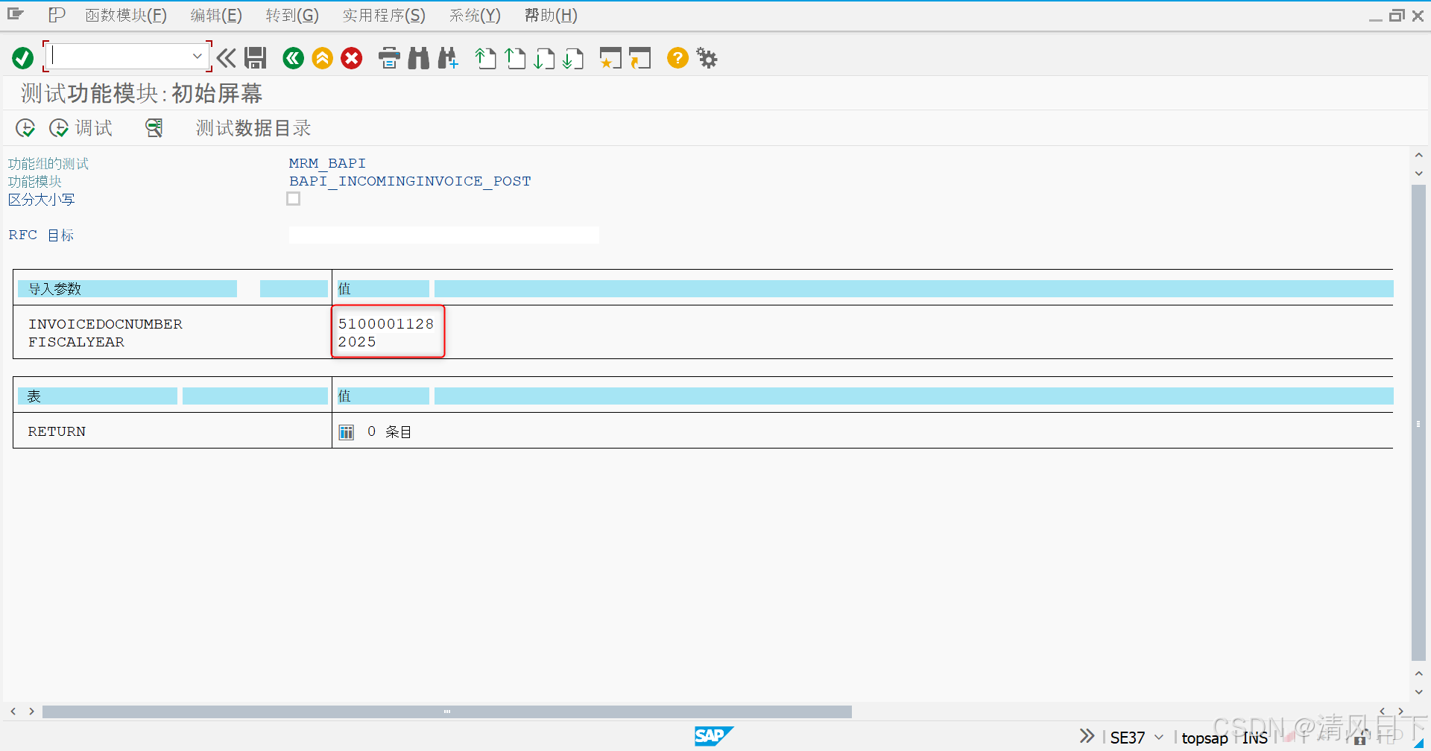Enable the 区分大小写 checkbox
This screenshot has width=1431, height=751.
point(293,198)
